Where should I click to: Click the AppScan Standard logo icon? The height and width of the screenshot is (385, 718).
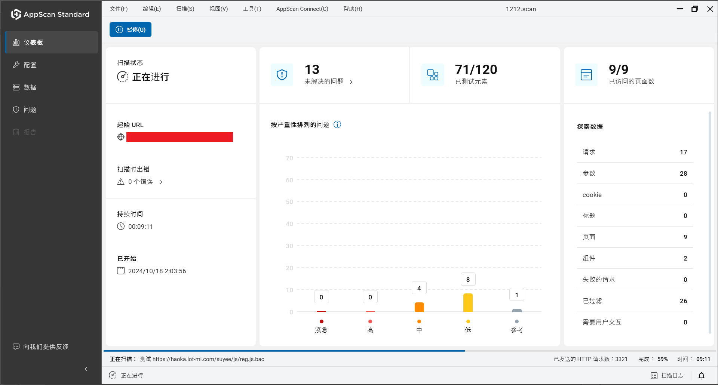(x=16, y=14)
